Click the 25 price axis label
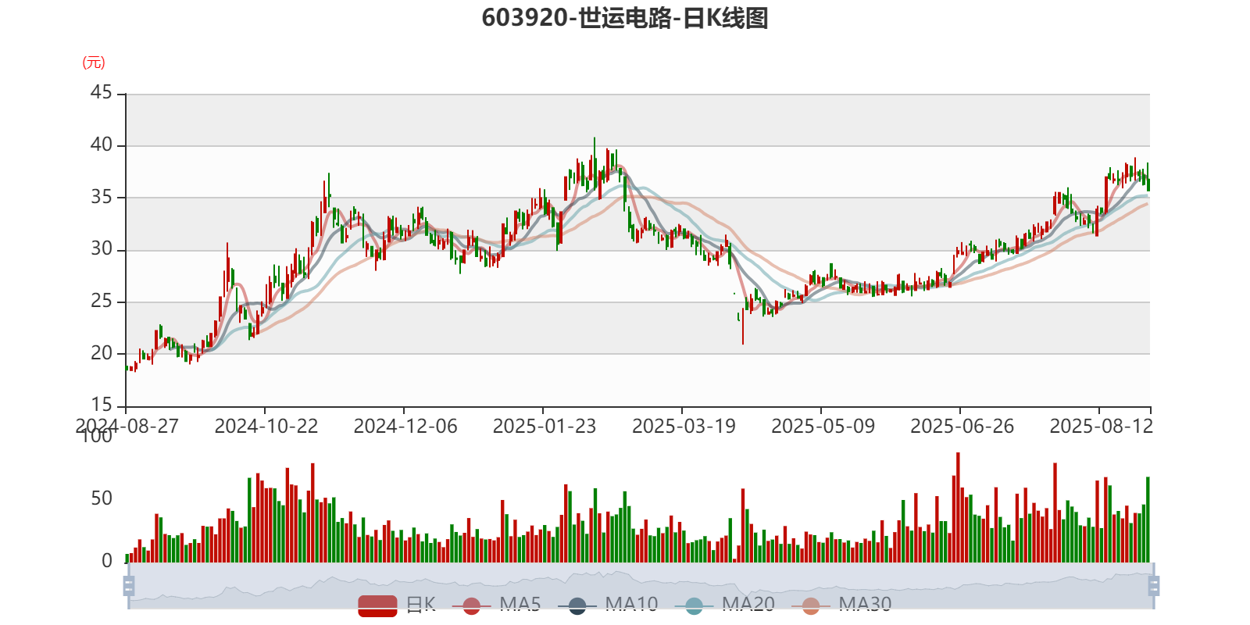1250x625 pixels. [x=102, y=301]
